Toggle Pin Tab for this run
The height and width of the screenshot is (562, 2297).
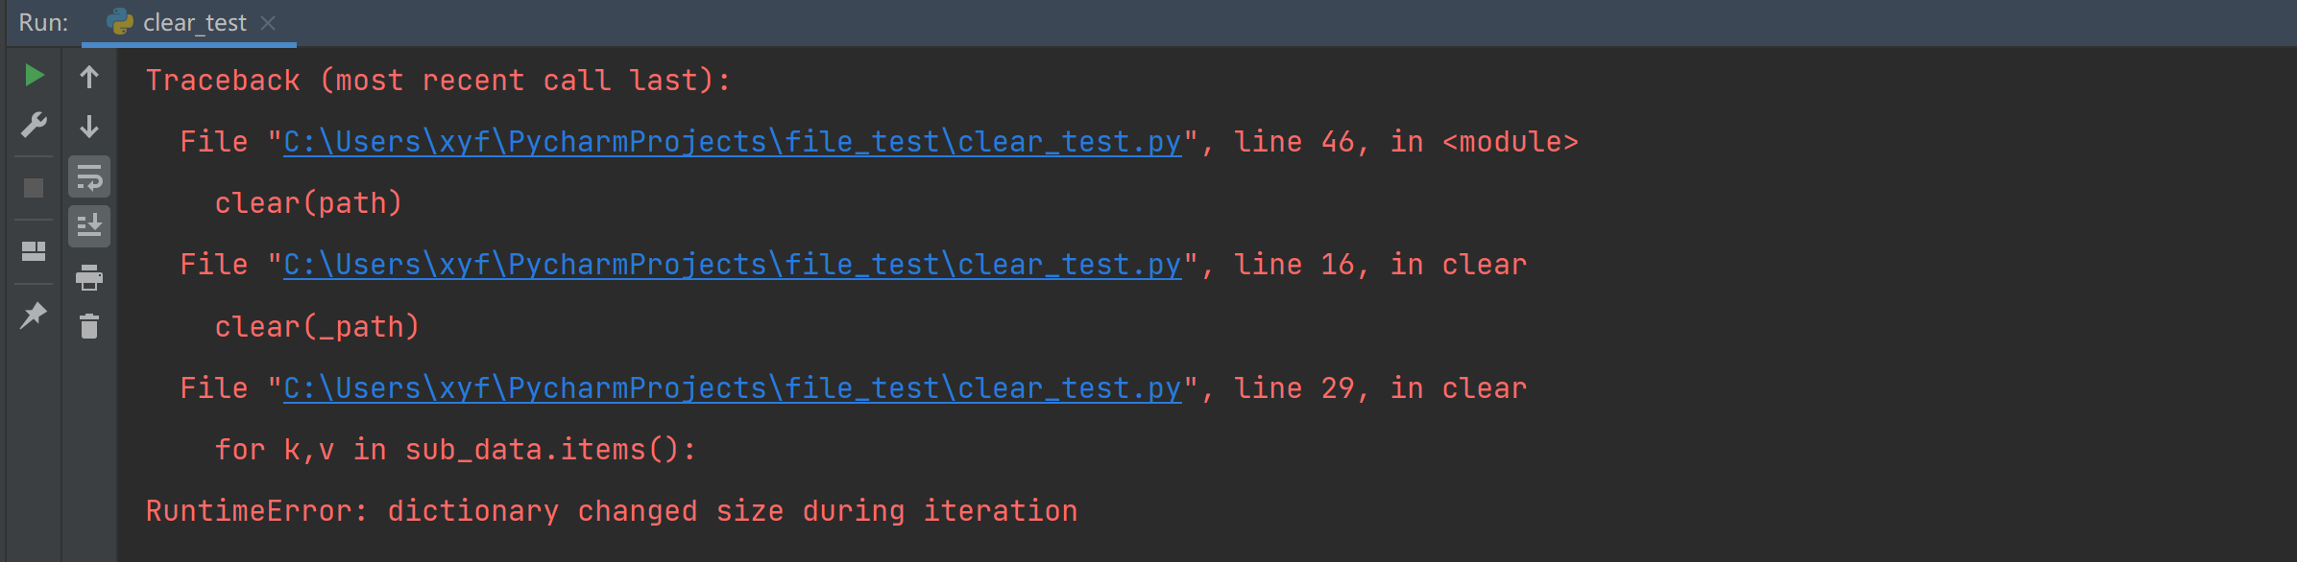[34, 315]
